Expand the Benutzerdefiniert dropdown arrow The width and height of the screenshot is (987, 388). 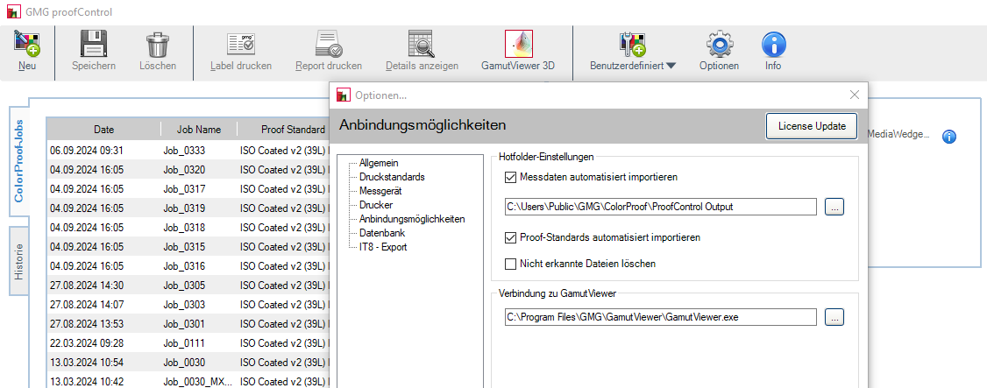coord(671,66)
